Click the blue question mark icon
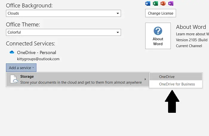The width and height of the screenshot is (209, 136). pos(158,31)
